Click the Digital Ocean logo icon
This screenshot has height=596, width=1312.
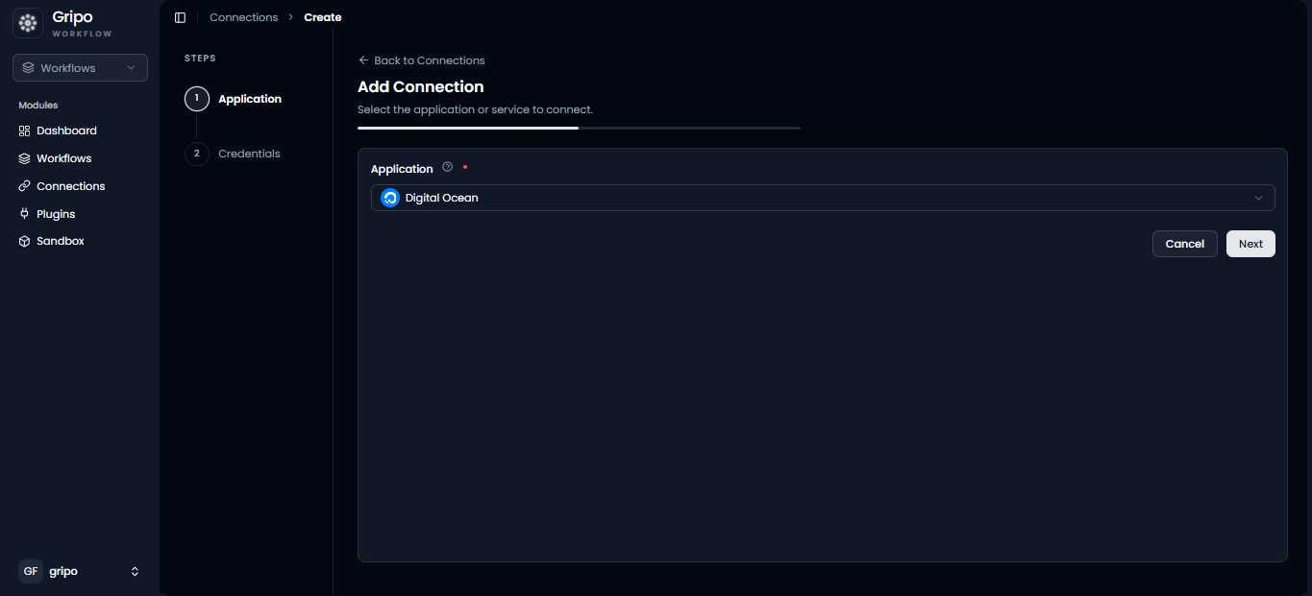(x=390, y=198)
